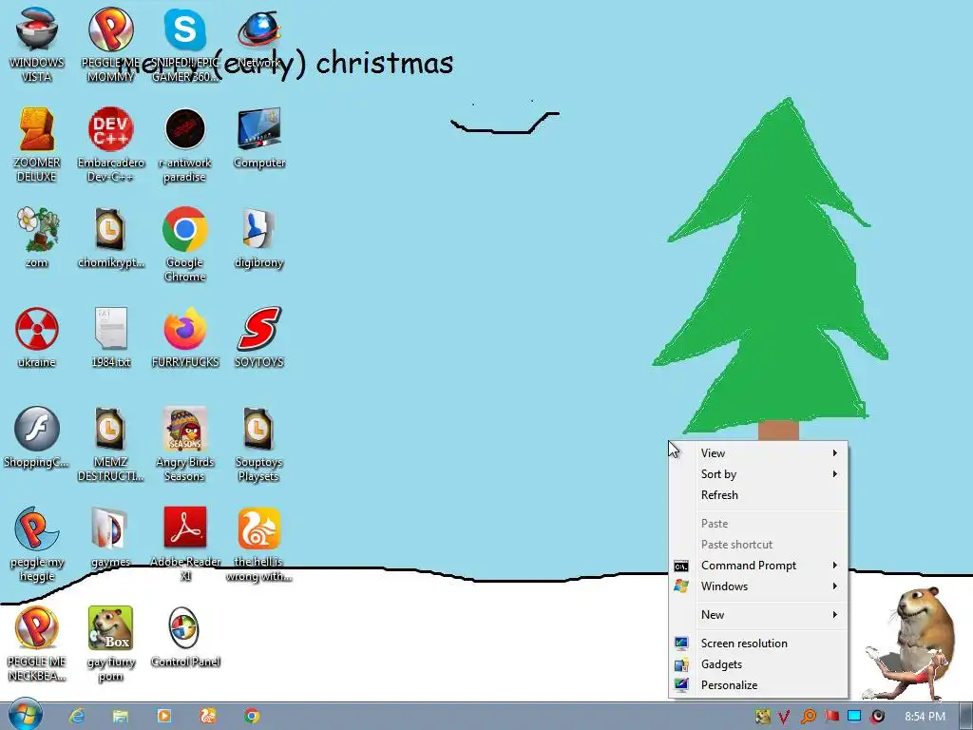Image resolution: width=973 pixels, height=730 pixels.
Task: Launch UC Browser from the taskbar
Action: point(208,716)
